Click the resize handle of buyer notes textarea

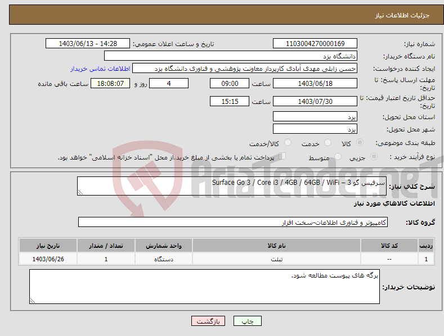(x=33, y=301)
